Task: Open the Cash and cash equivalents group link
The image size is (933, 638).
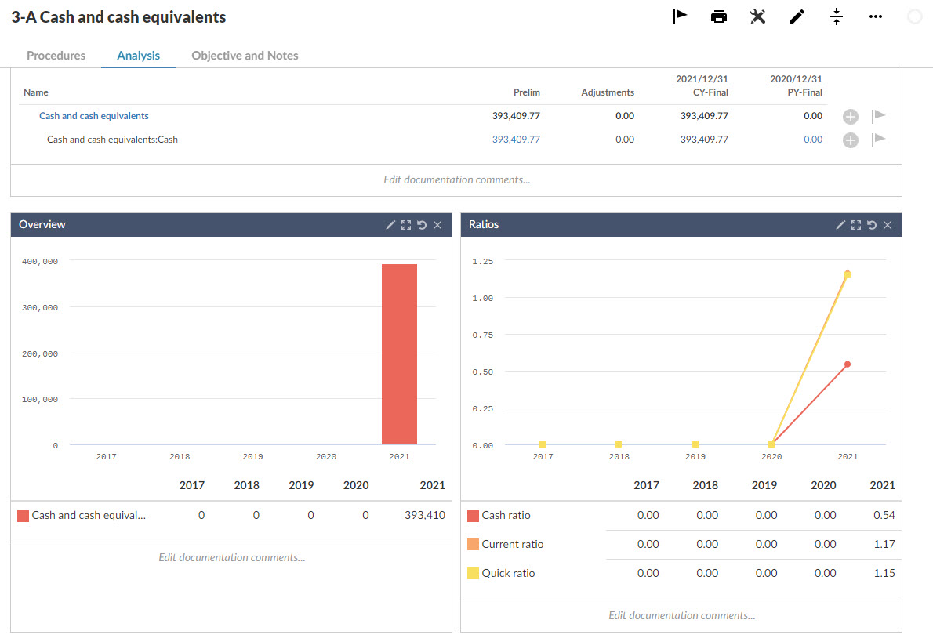Action: (94, 116)
